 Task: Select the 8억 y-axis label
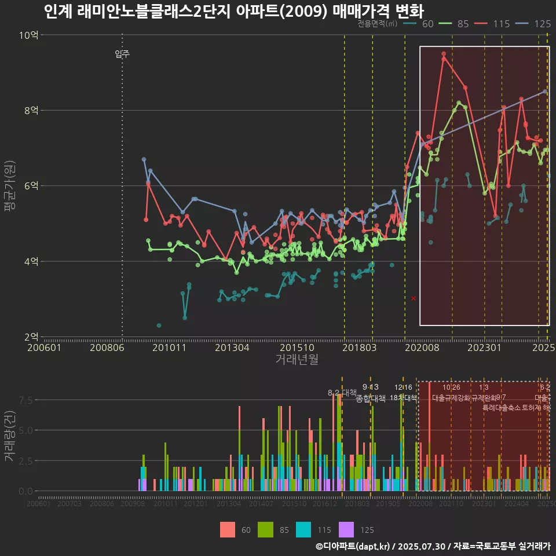pyautogui.click(x=31, y=110)
